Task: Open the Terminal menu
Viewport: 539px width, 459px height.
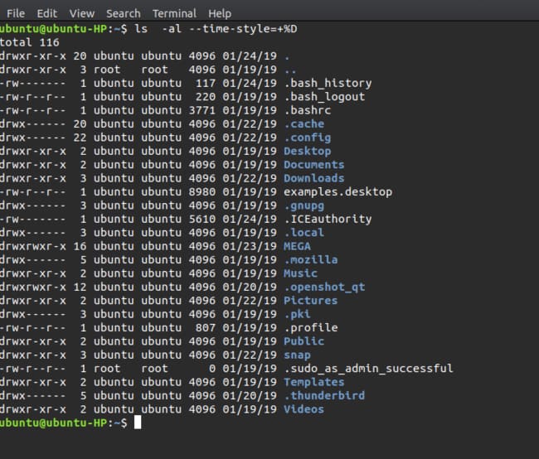Action: click(x=174, y=13)
